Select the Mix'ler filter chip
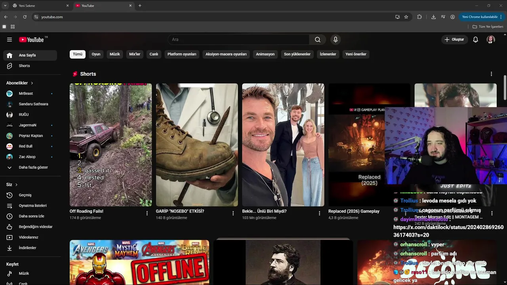 click(135, 54)
